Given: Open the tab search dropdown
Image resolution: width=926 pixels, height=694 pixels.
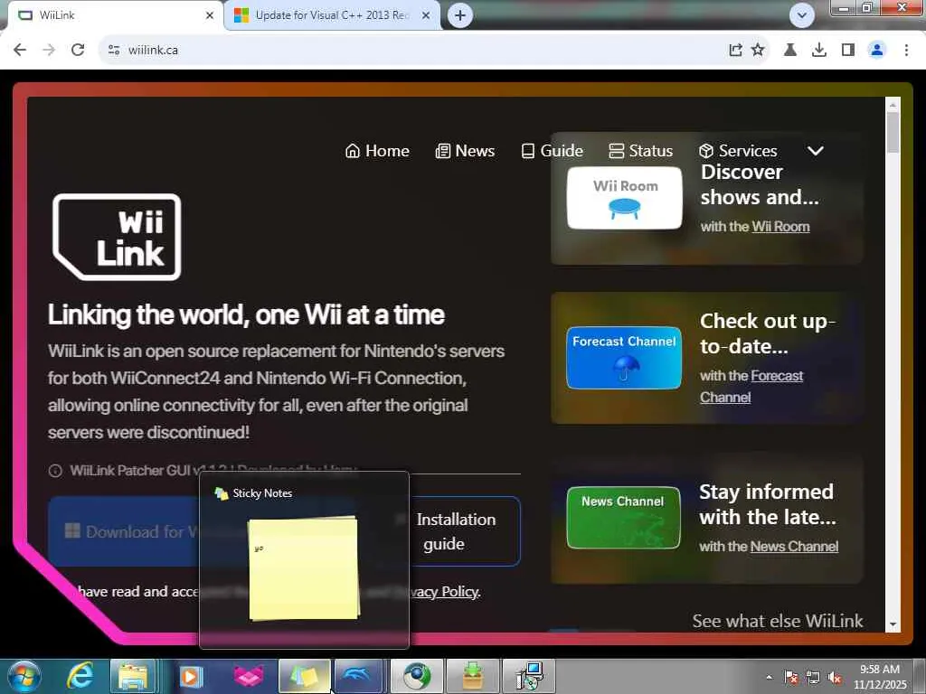Looking at the screenshot, I should [802, 15].
